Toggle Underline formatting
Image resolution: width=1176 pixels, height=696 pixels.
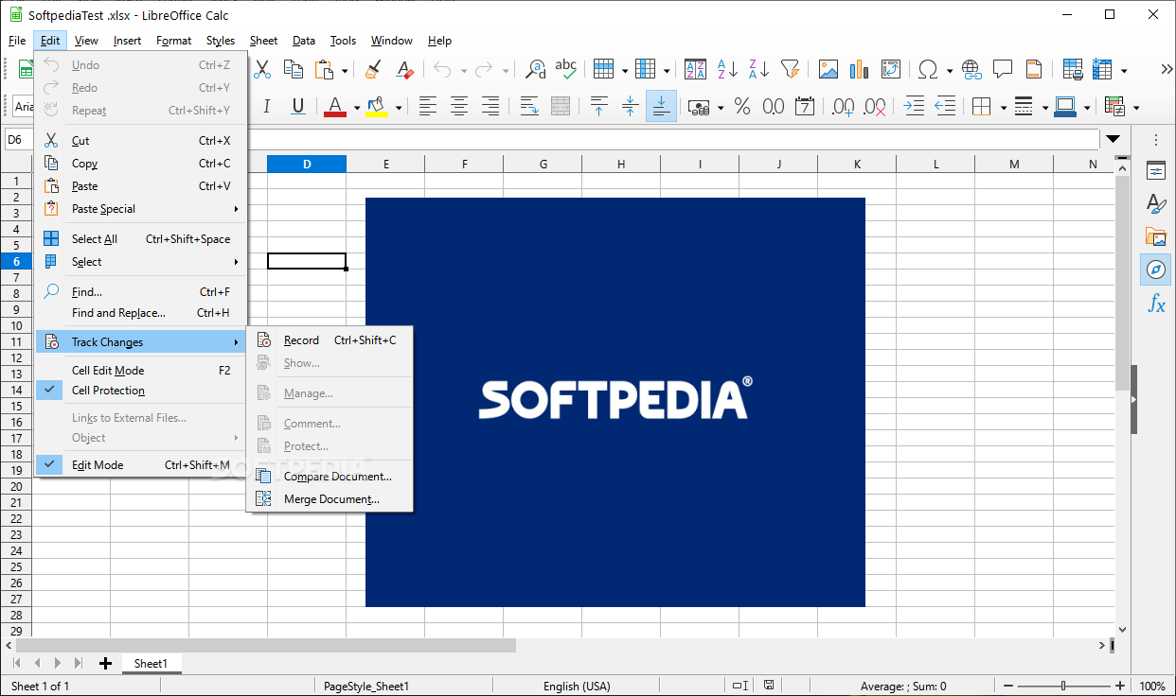[x=298, y=107]
